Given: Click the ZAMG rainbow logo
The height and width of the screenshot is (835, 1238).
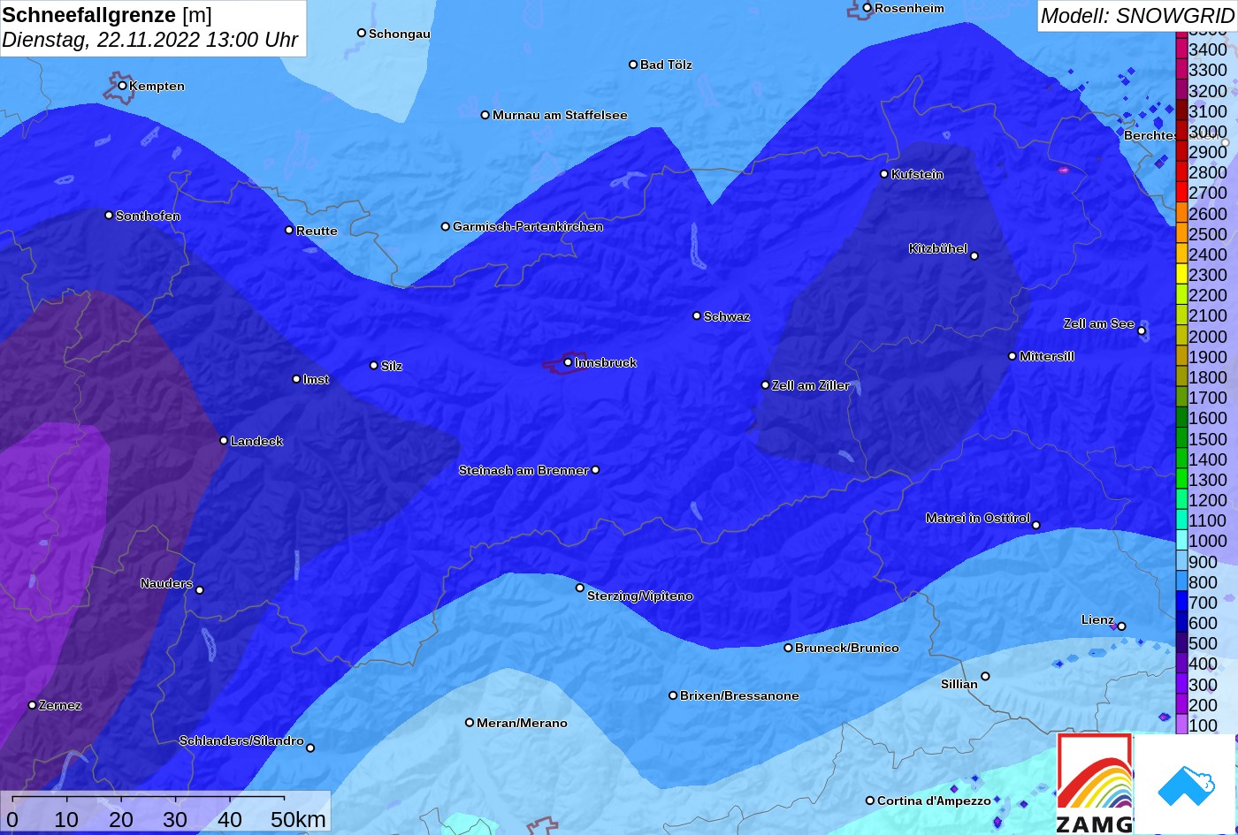Looking at the screenshot, I should click(x=1094, y=783).
